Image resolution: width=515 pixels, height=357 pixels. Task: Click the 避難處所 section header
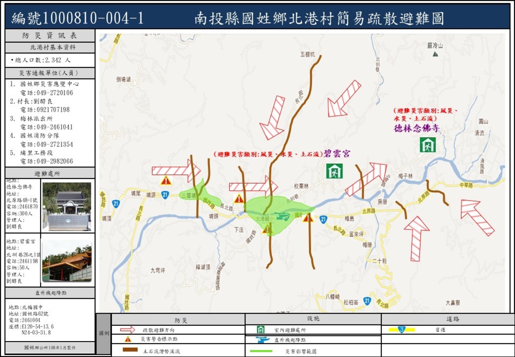47,174
